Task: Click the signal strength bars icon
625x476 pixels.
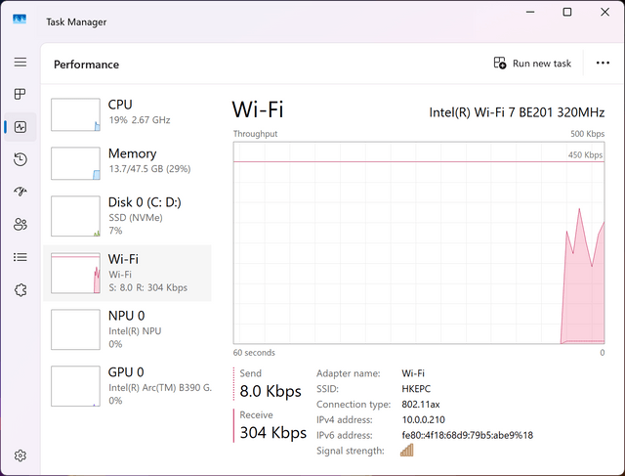Action: 407,450
